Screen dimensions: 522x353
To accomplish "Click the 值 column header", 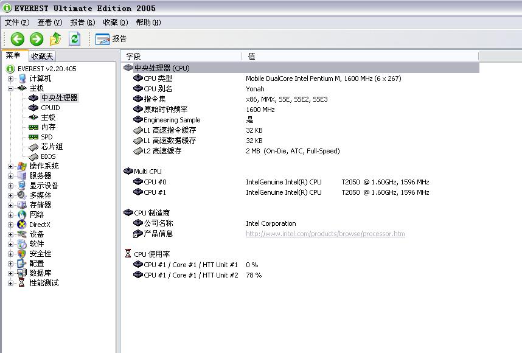I will (x=361, y=57).
